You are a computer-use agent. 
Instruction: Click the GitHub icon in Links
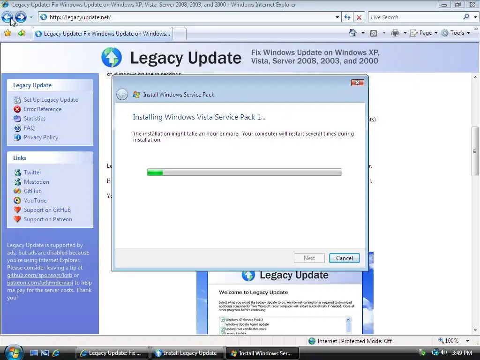(x=17, y=191)
